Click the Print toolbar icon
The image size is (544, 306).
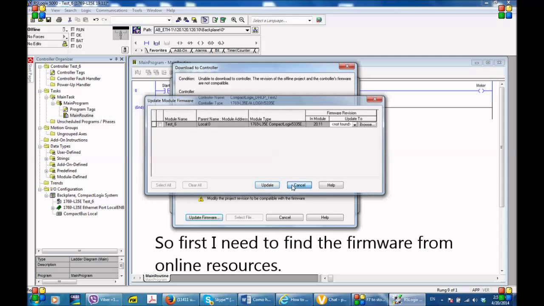[59, 20]
